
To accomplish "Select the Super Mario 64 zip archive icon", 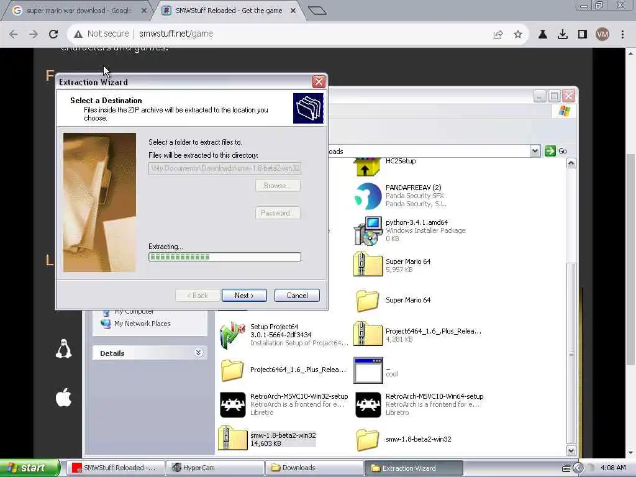I will tap(368, 265).
